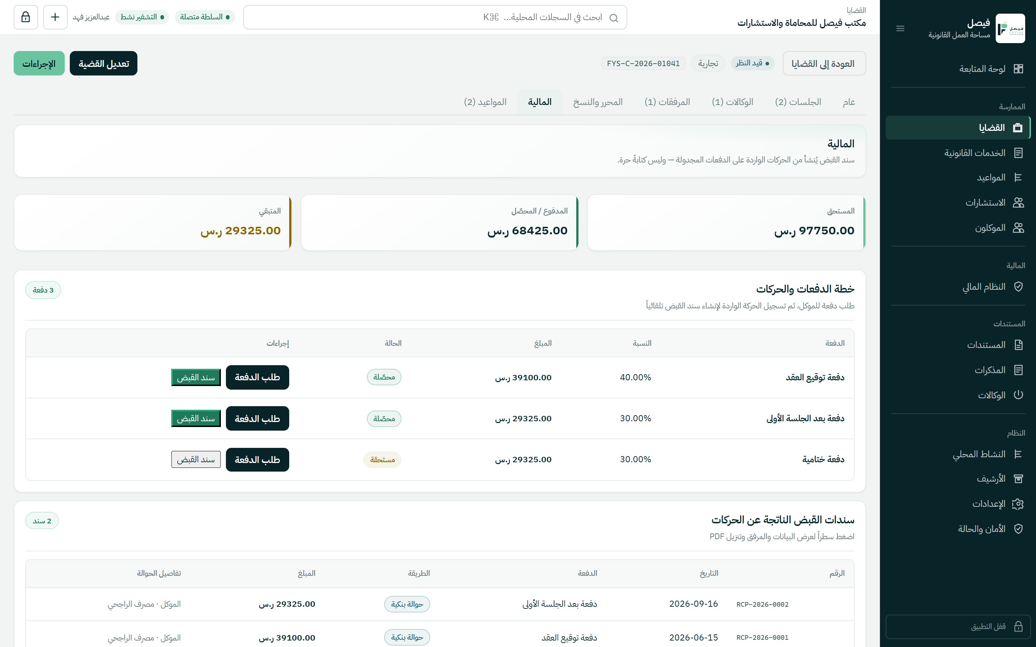Click the قيد النظر status badge
This screenshot has height=647, width=1036.
(753, 63)
